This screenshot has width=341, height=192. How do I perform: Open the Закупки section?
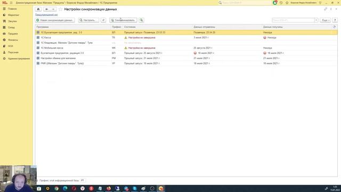tap(12, 21)
